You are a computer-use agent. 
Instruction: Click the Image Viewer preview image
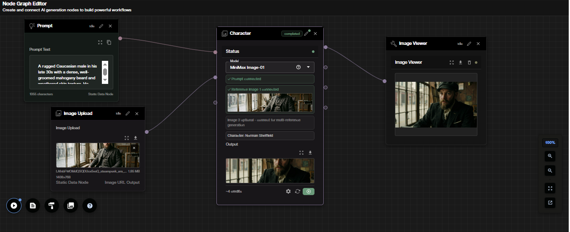[436, 104]
